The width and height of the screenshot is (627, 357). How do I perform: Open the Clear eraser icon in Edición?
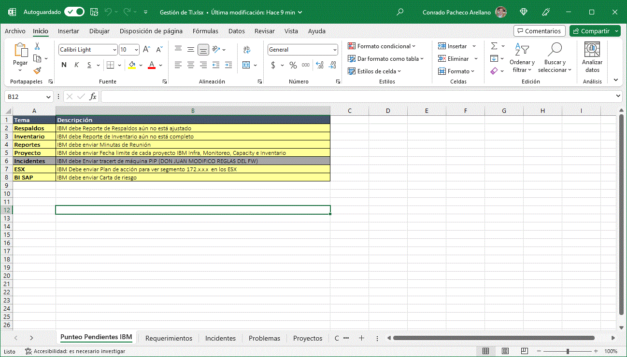494,71
